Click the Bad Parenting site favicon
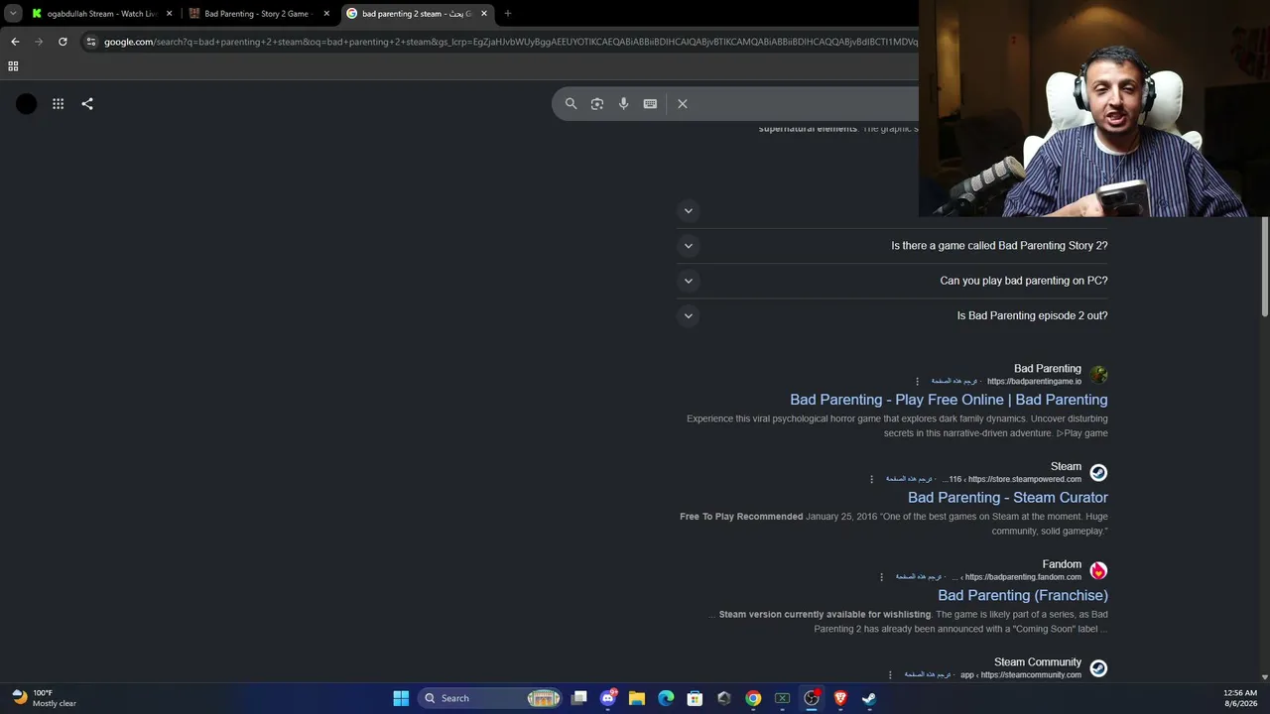The width and height of the screenshot is (1270, 714). tap(1098, 375)
